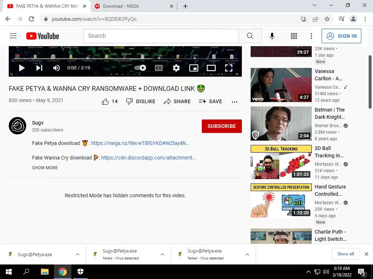
Task: Start voice search microphone icon
Action: (x=272, y=36)
